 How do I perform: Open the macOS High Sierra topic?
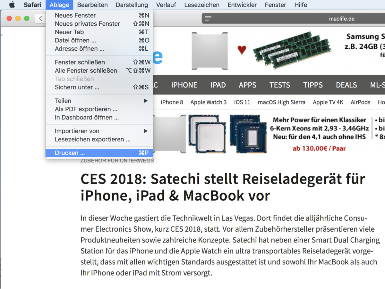pyautogui.click(x=282, y=102)
